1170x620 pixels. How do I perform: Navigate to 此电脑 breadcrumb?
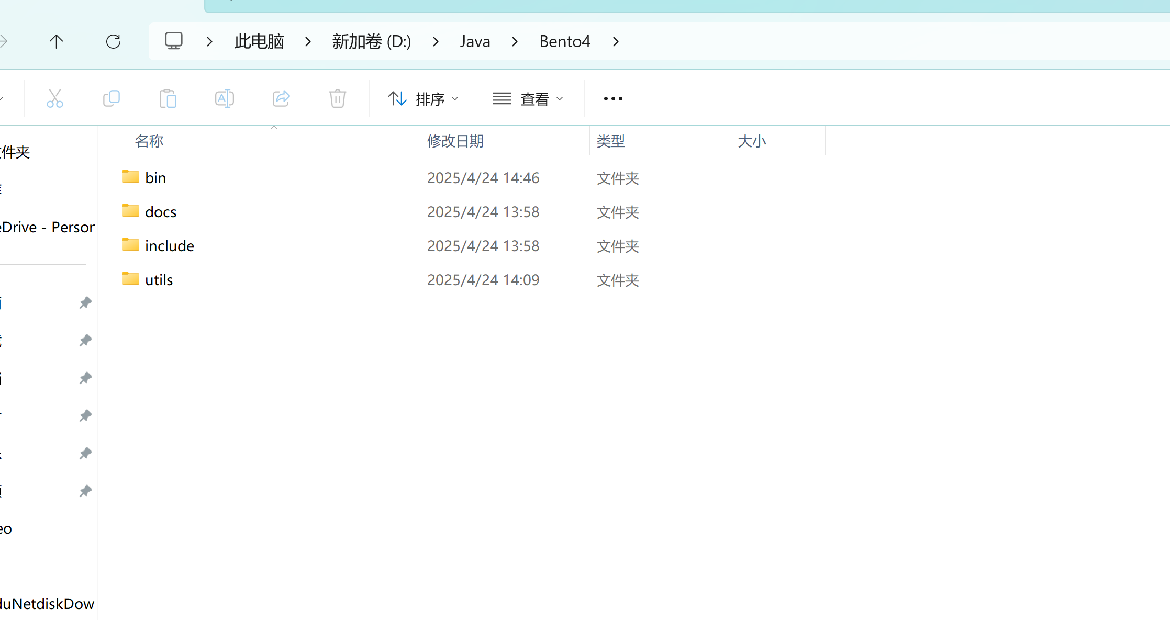[259, 41]
